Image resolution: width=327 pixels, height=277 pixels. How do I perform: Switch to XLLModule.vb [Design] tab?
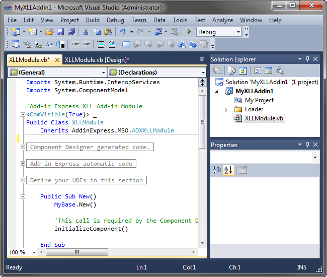[x=97, y=59]
